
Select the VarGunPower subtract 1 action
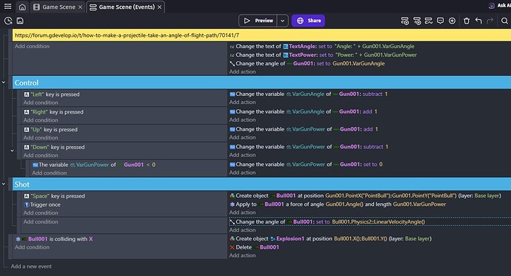309,147
